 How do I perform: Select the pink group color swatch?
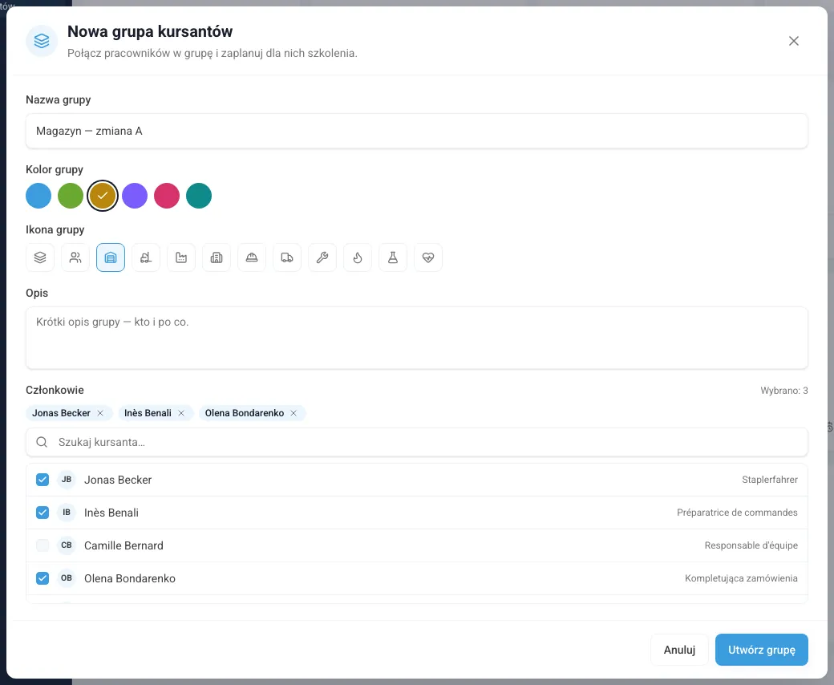167,196
